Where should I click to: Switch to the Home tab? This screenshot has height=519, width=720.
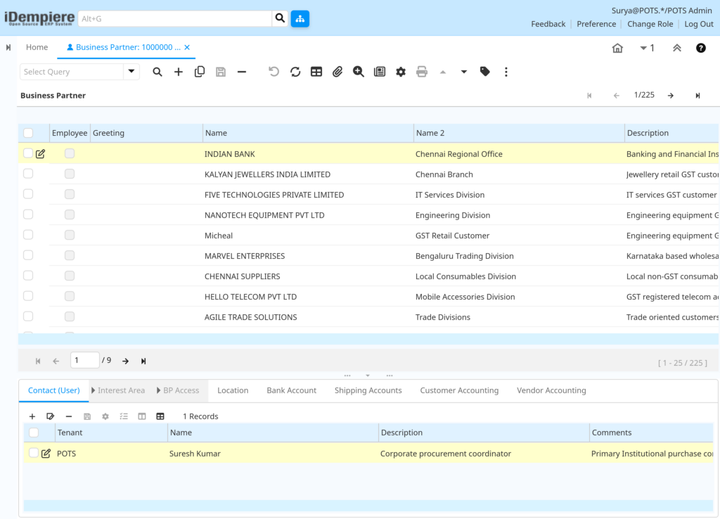pyautogui.click(x=37, y=47)
